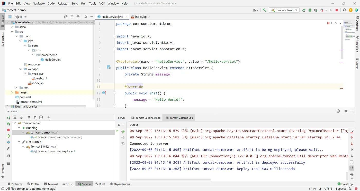Expand the test folder
The height and width of the screenshot is (191, 360).
coord(16,88)
